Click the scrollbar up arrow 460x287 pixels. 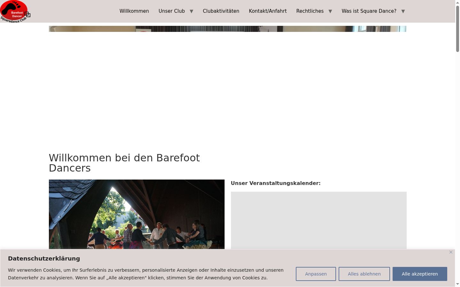tap(457, 3)
